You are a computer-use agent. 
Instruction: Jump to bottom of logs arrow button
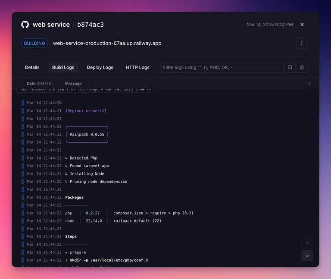(307, 256)
